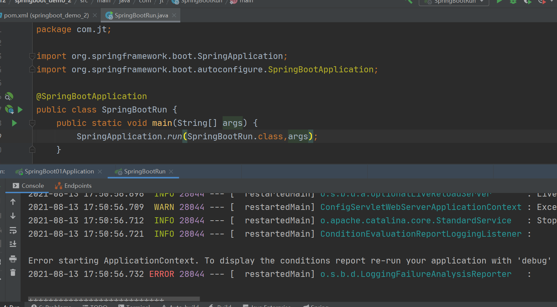
Task: Open the Endpoints tab in Run panel
Action: (x=73, y=186)
